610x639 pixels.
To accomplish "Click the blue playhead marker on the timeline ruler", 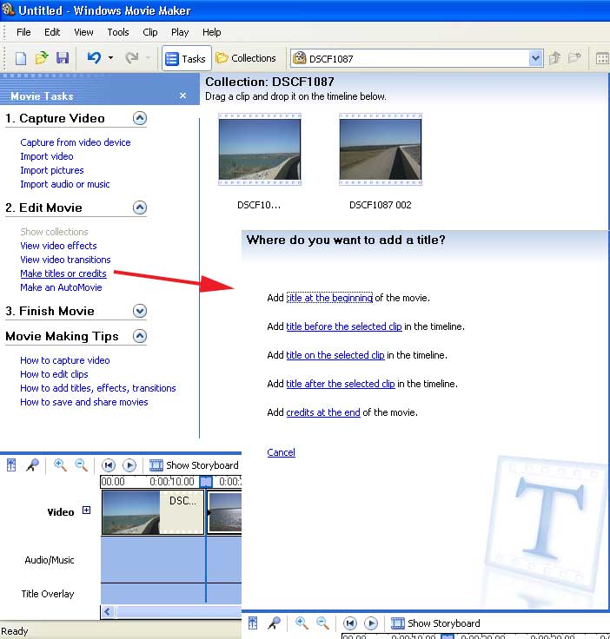I will [206, 481].
